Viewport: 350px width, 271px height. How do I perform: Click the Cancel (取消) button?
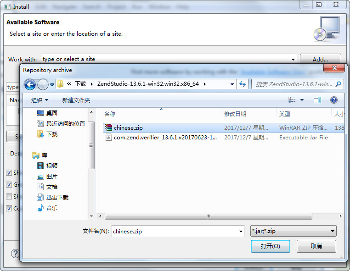tap(316, 246)
